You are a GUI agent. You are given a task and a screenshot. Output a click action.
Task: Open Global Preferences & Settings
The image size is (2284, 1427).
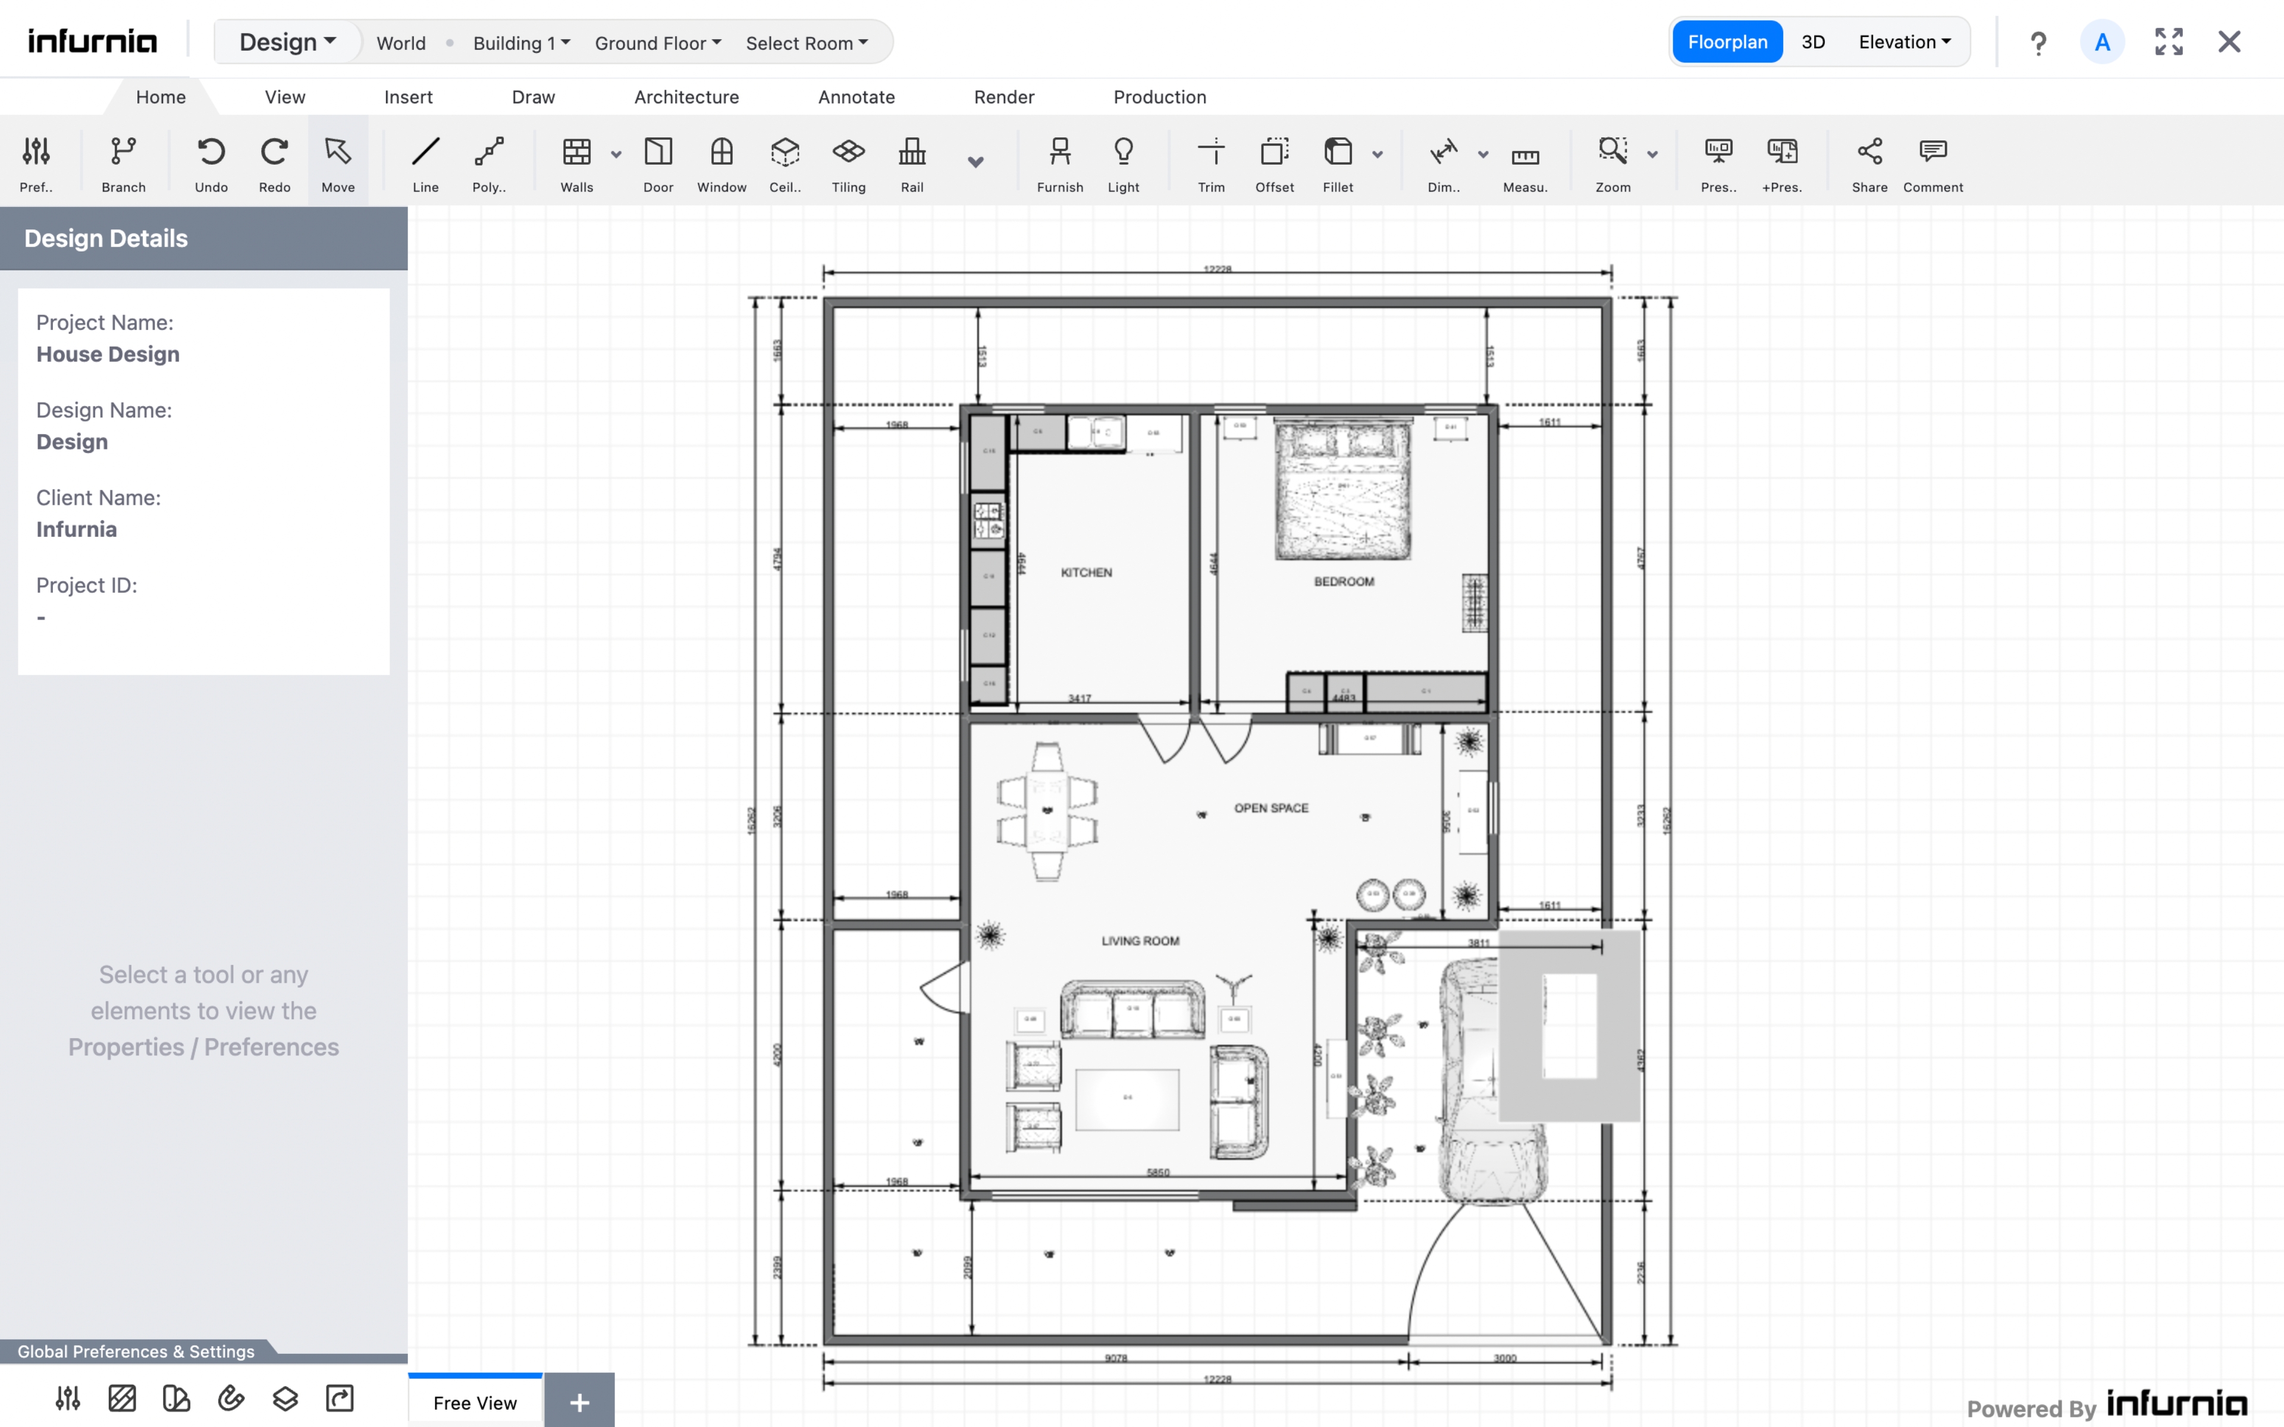[x=136, y=1350]
